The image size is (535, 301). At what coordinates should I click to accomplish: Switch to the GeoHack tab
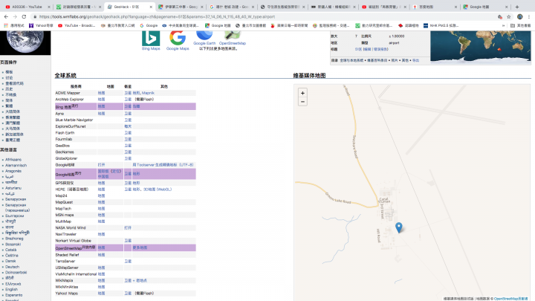pos(129,7)
